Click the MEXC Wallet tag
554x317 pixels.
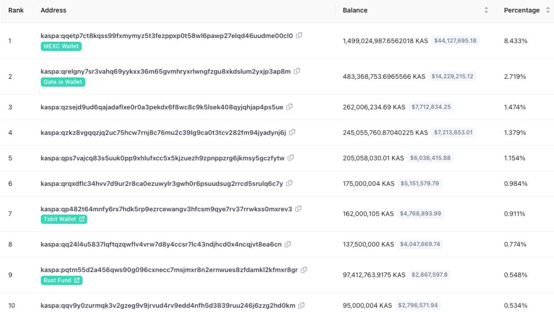pyautogui.click(x=61, y=46)
